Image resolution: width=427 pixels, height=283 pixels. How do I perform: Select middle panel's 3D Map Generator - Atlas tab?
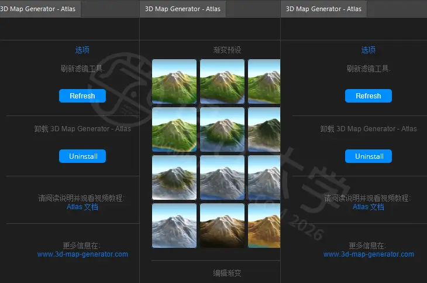coord(182,9)
